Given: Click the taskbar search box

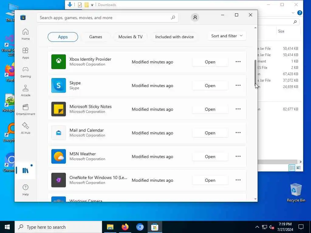Looking at the screenshot, I should [x=58, y=227].
